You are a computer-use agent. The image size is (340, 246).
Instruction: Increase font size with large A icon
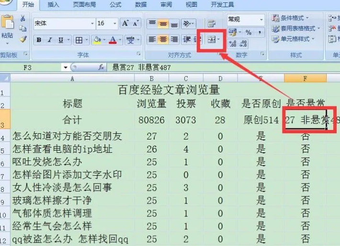pos(125,23)
